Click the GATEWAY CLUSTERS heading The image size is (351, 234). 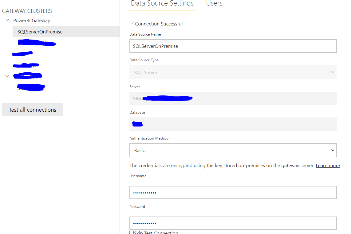tap(27, 11)
